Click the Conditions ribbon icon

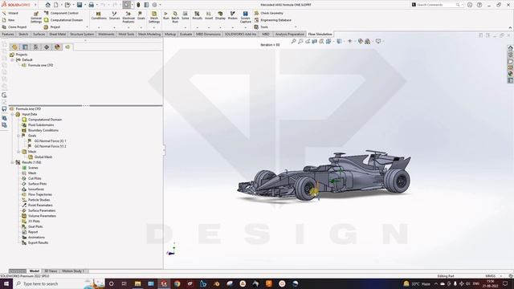[98, 15]
